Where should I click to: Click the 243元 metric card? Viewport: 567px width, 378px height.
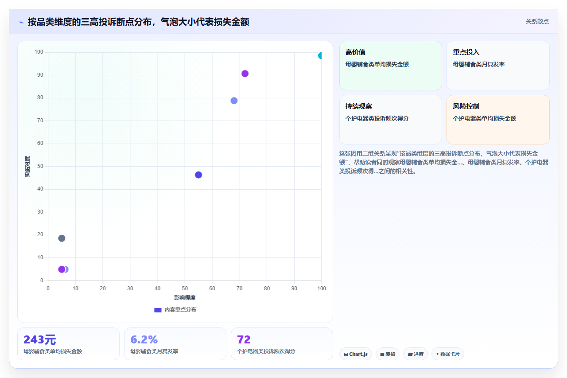pyautogui.click(x=68, y=344)
